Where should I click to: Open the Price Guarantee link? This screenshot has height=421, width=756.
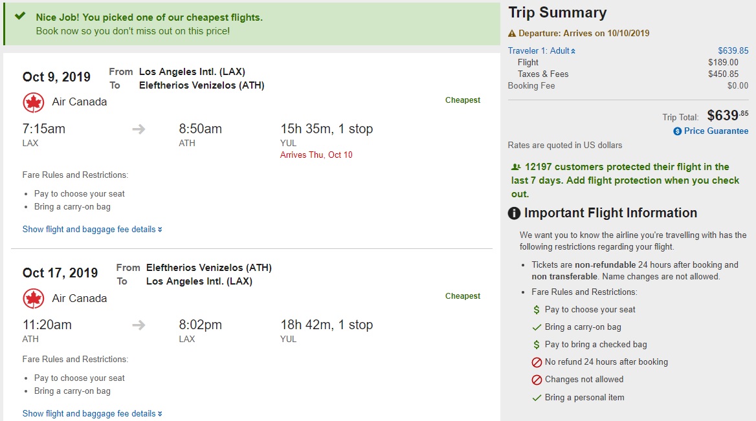[716, 131]
